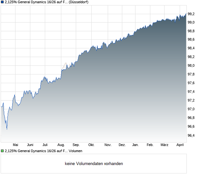200x176 pixels.
Task: Select the 'Feb.' month label on the axis
Action: coord(150,145)
